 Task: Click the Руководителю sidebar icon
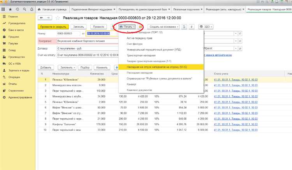pyautogui.click(x=4, y=23)
